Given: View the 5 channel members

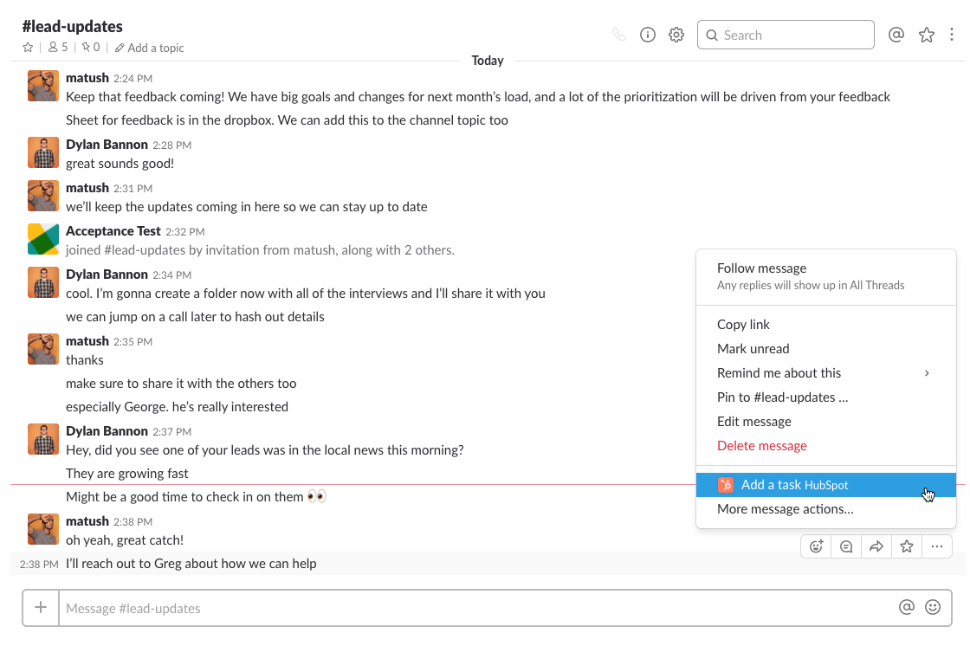Looking at the screenshot, I should tap(58, 48).
